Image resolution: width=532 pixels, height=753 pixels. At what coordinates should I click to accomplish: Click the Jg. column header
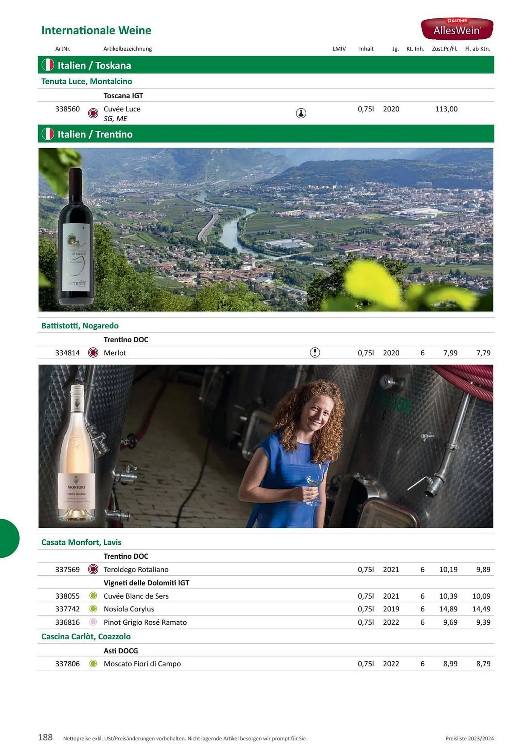pos(395,49)
